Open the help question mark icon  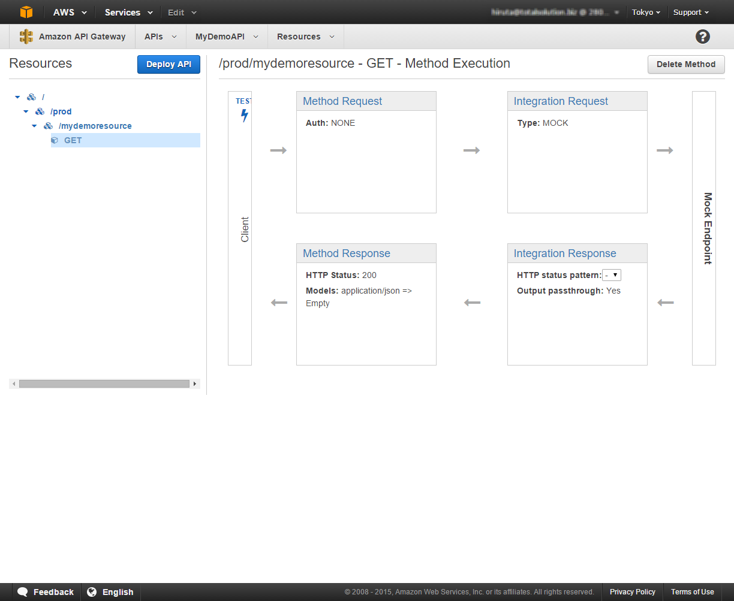(x=703, y=37)
